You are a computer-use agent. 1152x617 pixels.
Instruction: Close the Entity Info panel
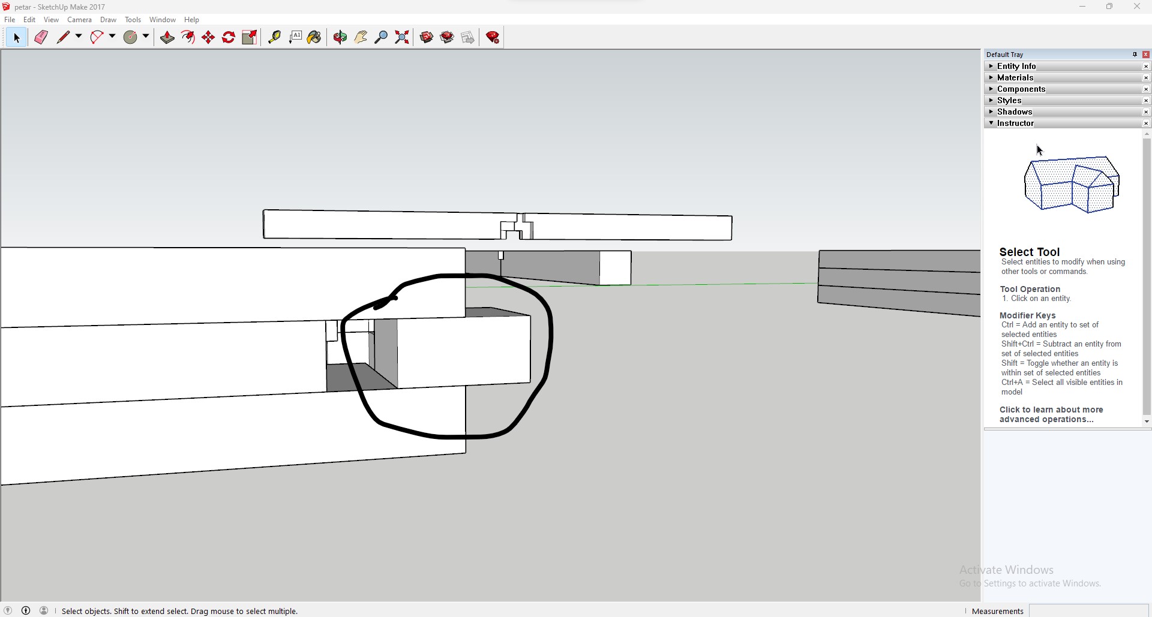1146,67
